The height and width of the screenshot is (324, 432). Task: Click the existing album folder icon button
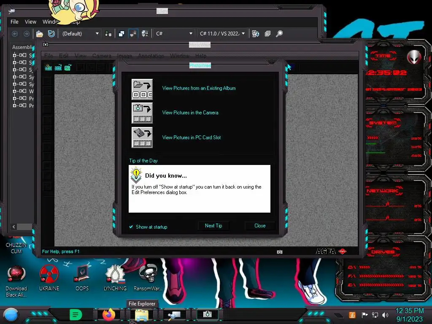pos(142,89)
